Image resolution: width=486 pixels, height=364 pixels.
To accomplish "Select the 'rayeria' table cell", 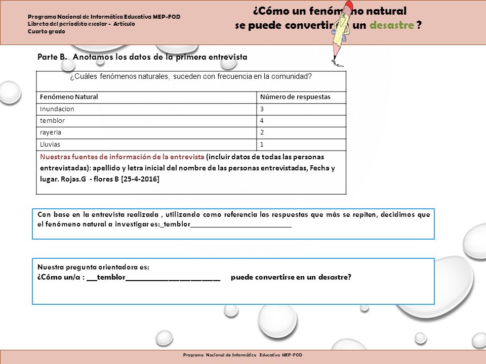I will point(146,133).
